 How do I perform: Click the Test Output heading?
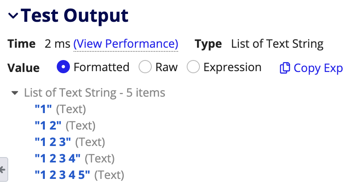point(74,16)
